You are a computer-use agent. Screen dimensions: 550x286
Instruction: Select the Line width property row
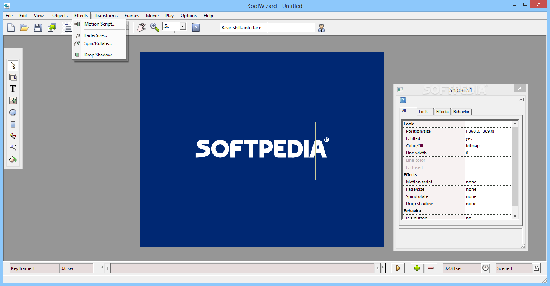(x=457, y=153)
